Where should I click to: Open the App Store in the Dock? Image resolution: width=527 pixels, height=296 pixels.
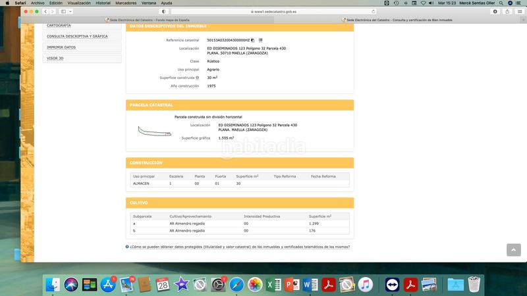point(108,285)
